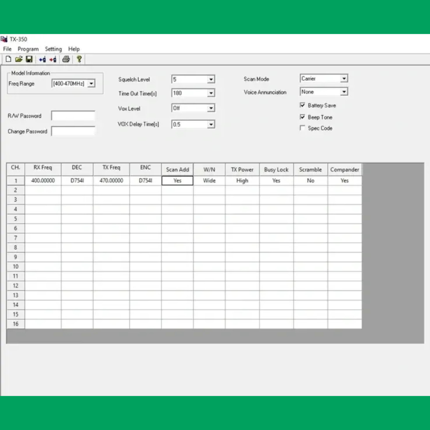430x430 pixels.
Task: Select channel row header 2
Action: coord(16,190)
